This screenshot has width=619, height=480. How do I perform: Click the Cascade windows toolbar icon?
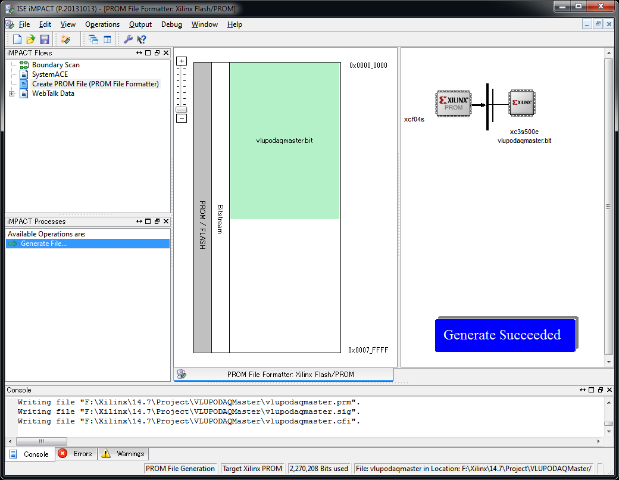click(93, 39)
